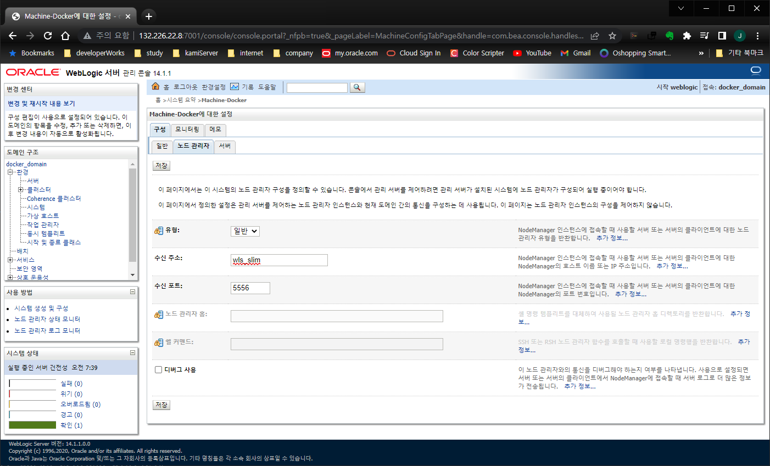770x466 pixels.
Task: Reload the page with the refresh icon
Action: click(x=48, y=36)
